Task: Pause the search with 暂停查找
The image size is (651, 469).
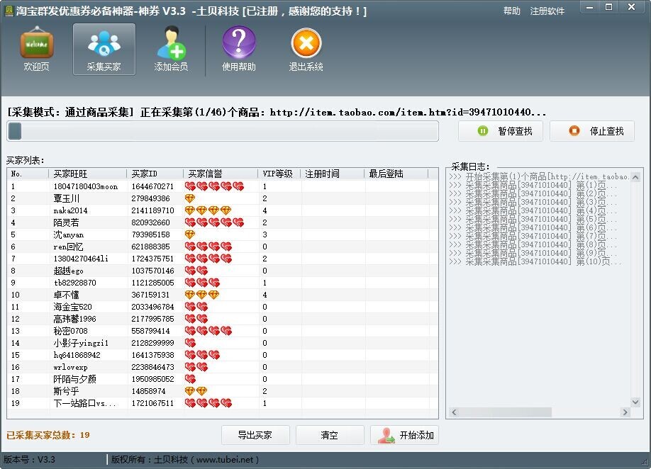Action: (501, 131)
